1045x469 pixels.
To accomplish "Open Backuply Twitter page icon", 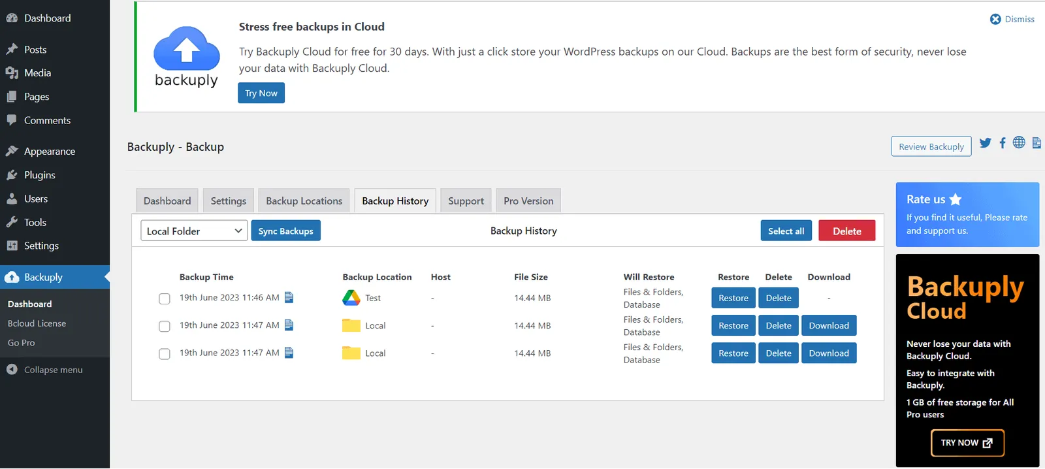I will click(x=986, y=142).
